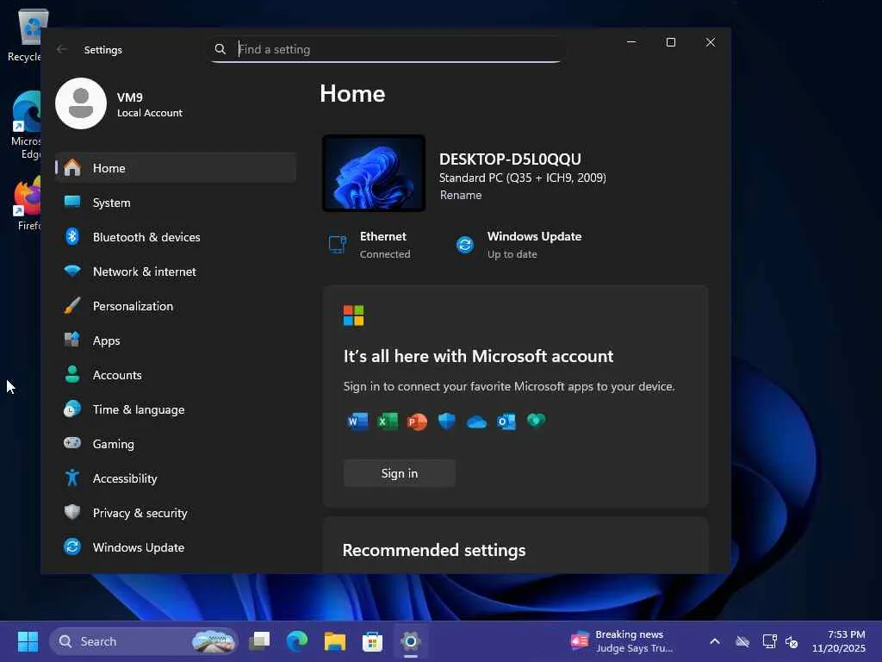Click the Microsoft Defender shield icon
882x662 pixels.
447,421
